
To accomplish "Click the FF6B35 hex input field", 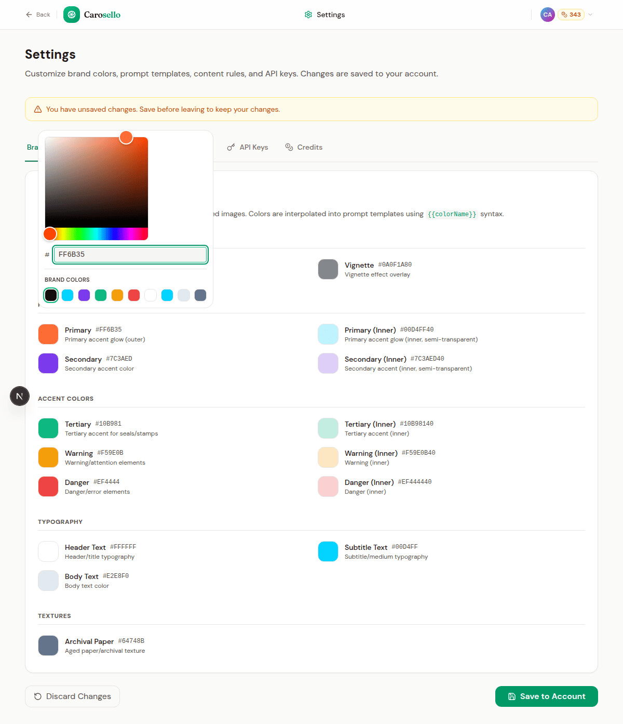I will (130, 255).
